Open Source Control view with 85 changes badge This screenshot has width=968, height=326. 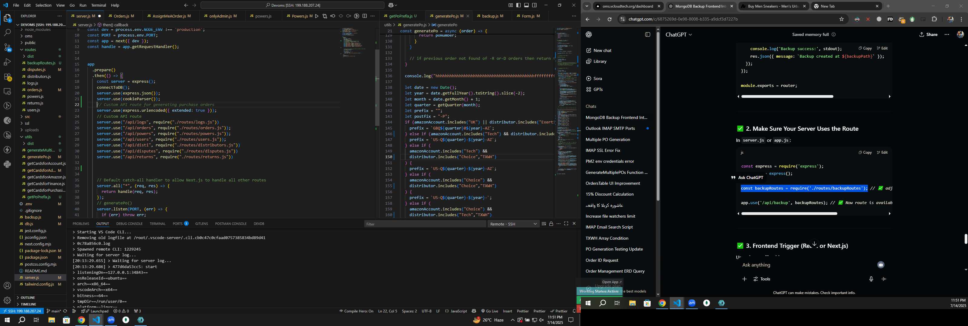tap(7, 47)
